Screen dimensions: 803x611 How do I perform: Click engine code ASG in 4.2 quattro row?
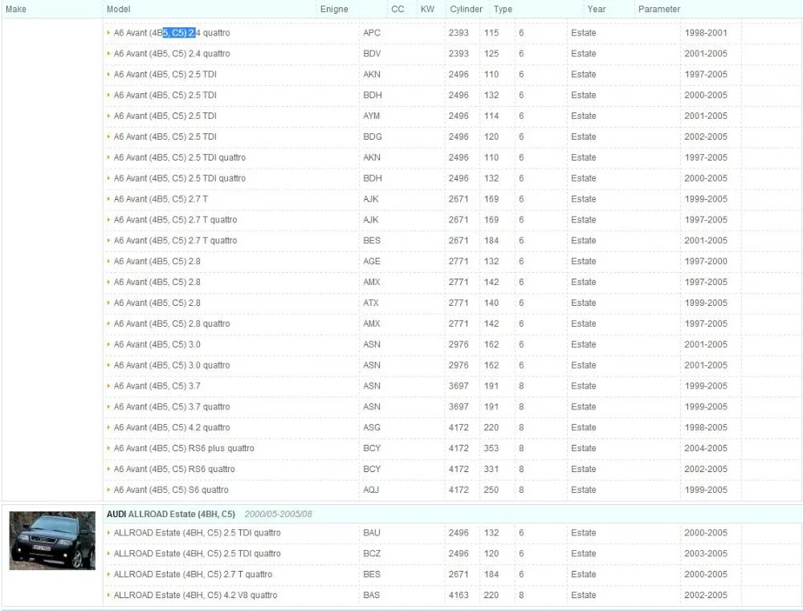[x=372, y=428]
